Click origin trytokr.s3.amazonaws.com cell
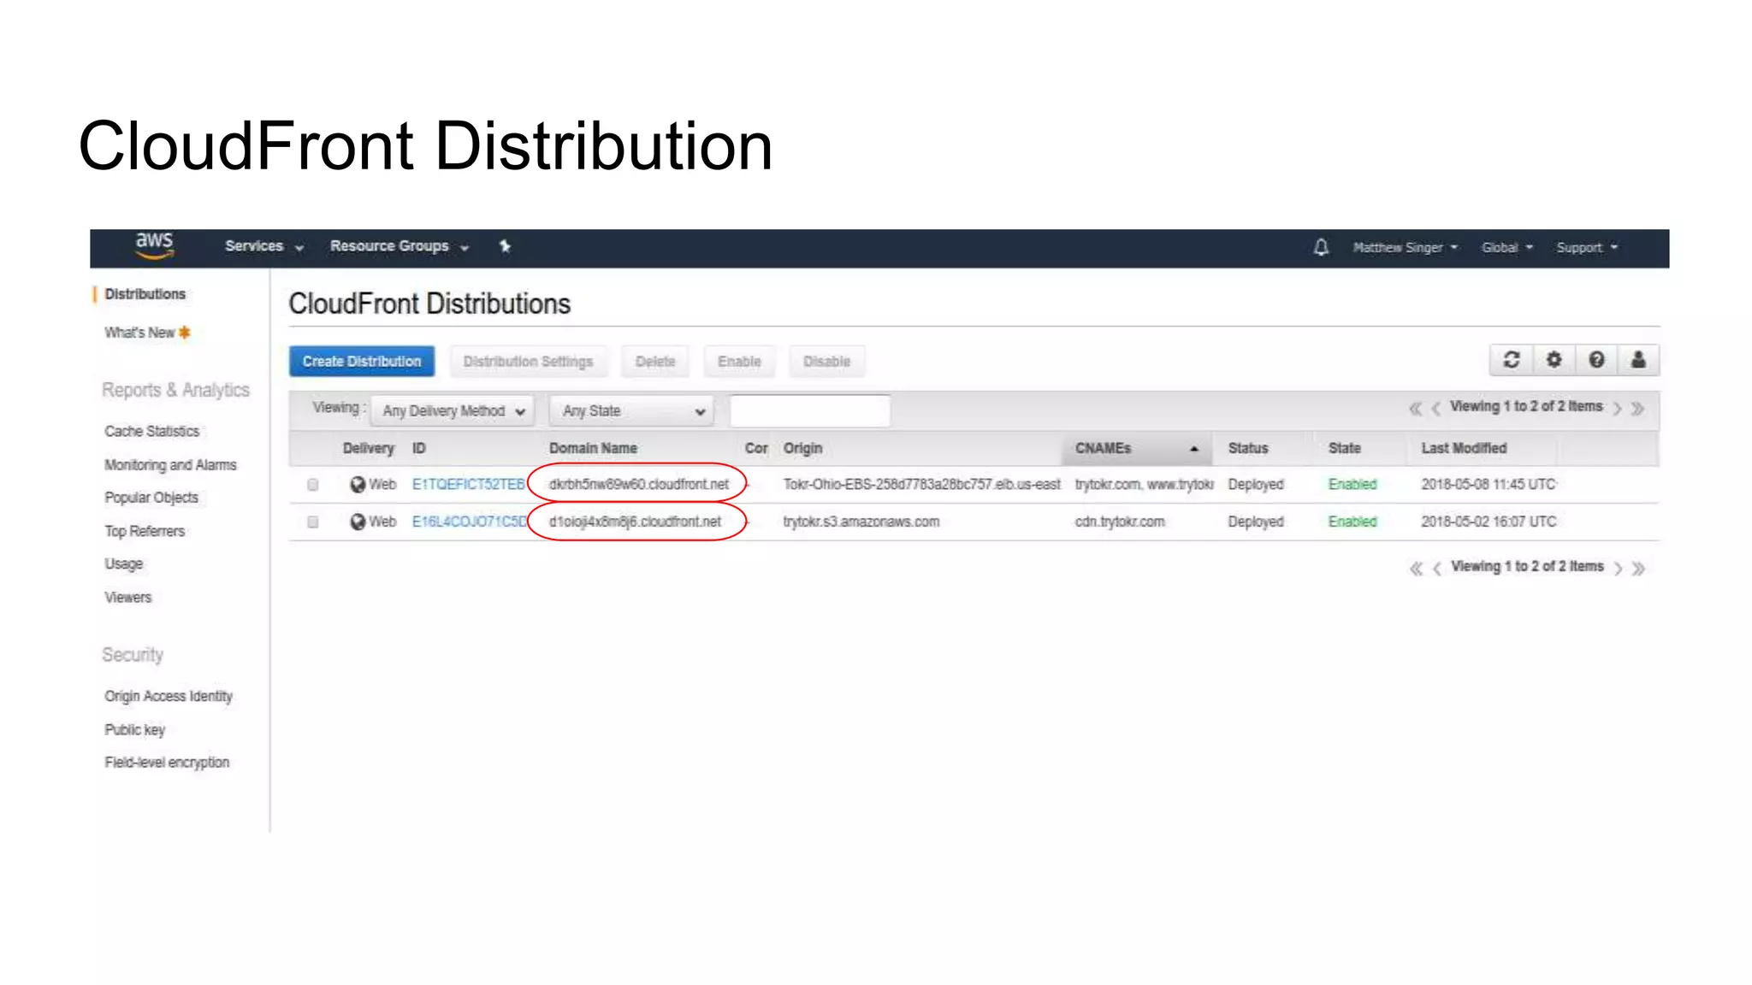The height and width of the screenshot is (985, 1752). click(861, 522)
